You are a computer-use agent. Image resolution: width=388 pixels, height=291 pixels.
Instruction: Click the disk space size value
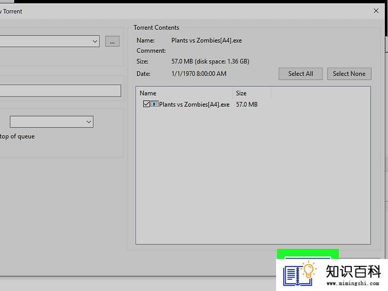pos(210,61)
